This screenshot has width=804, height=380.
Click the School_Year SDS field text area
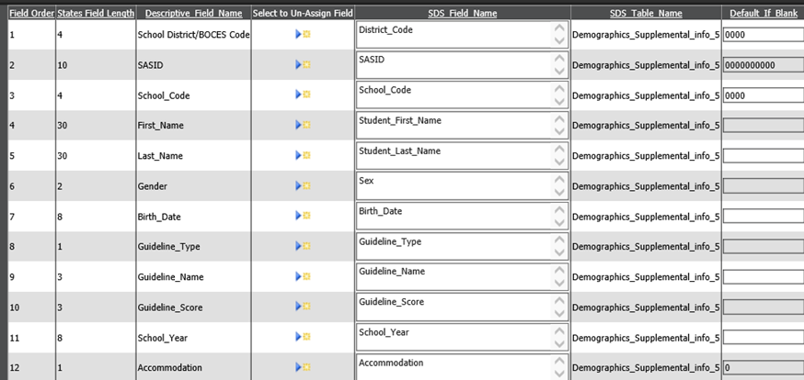pyautogui.click(x=453, y=338)
